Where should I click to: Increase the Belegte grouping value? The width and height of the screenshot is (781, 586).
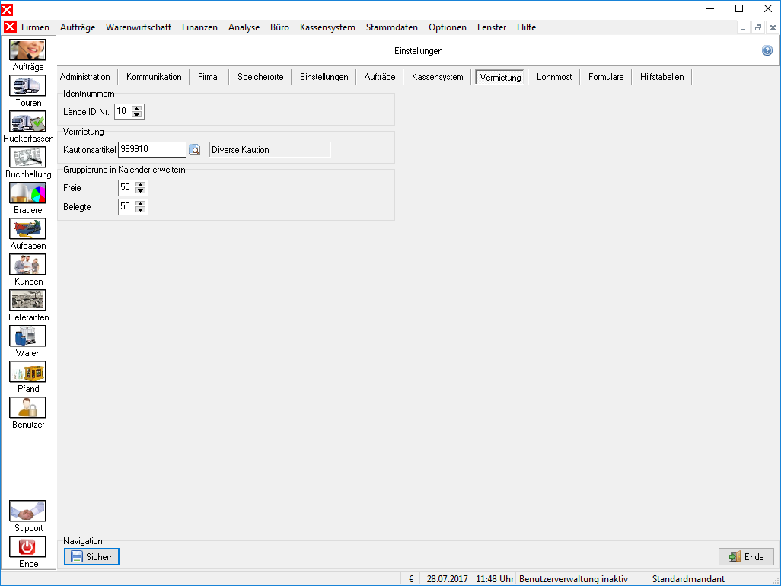(x=141, y=203)
